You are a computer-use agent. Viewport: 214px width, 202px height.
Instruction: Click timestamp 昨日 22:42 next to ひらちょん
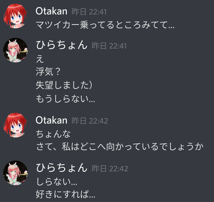(110, 169)
